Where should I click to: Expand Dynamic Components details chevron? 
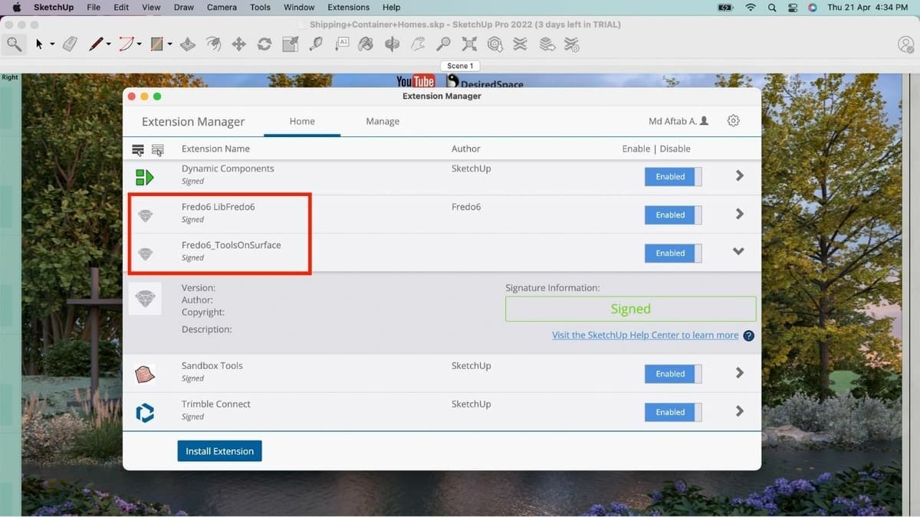click(740, 175)
